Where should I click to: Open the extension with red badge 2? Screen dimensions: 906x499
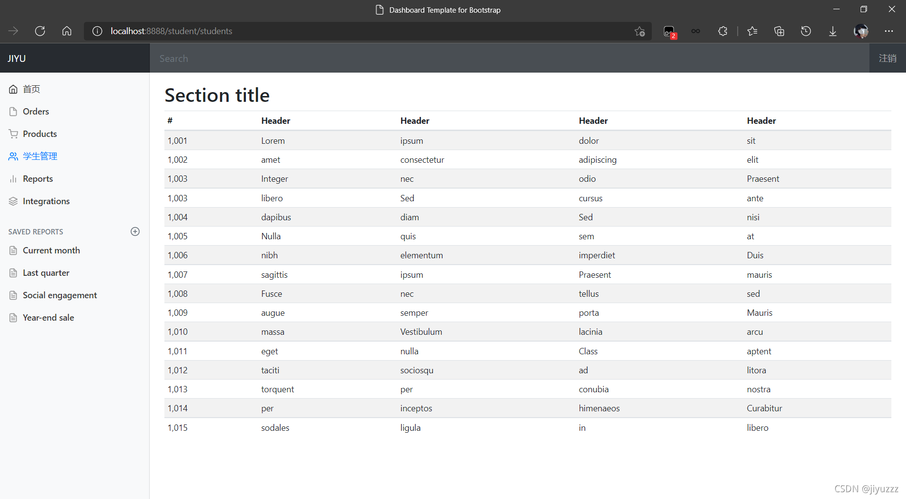tap(669, 32)
